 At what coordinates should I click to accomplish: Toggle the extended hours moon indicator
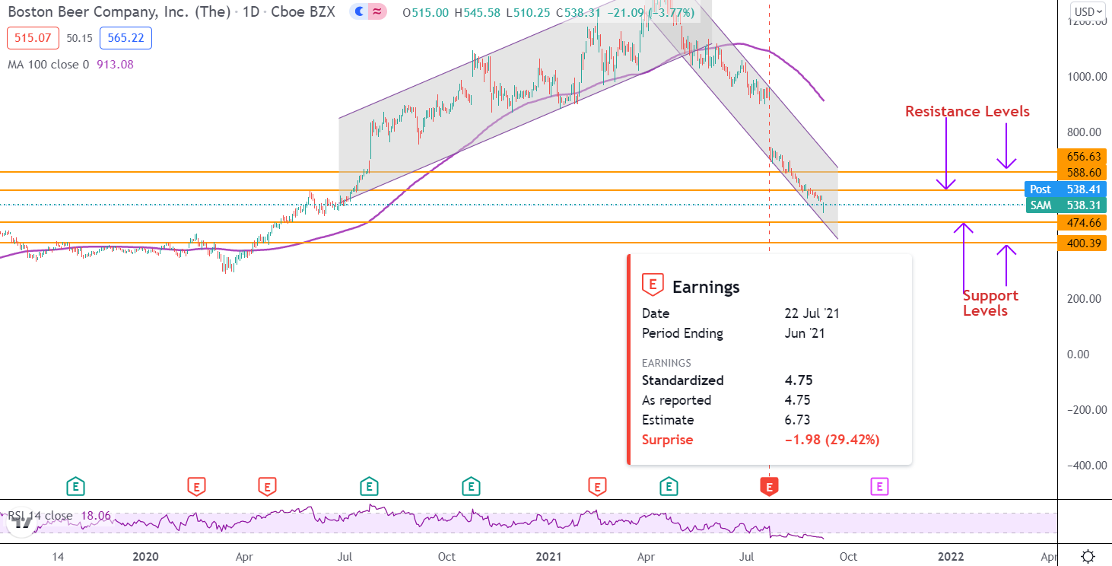[x=357, y=12]
